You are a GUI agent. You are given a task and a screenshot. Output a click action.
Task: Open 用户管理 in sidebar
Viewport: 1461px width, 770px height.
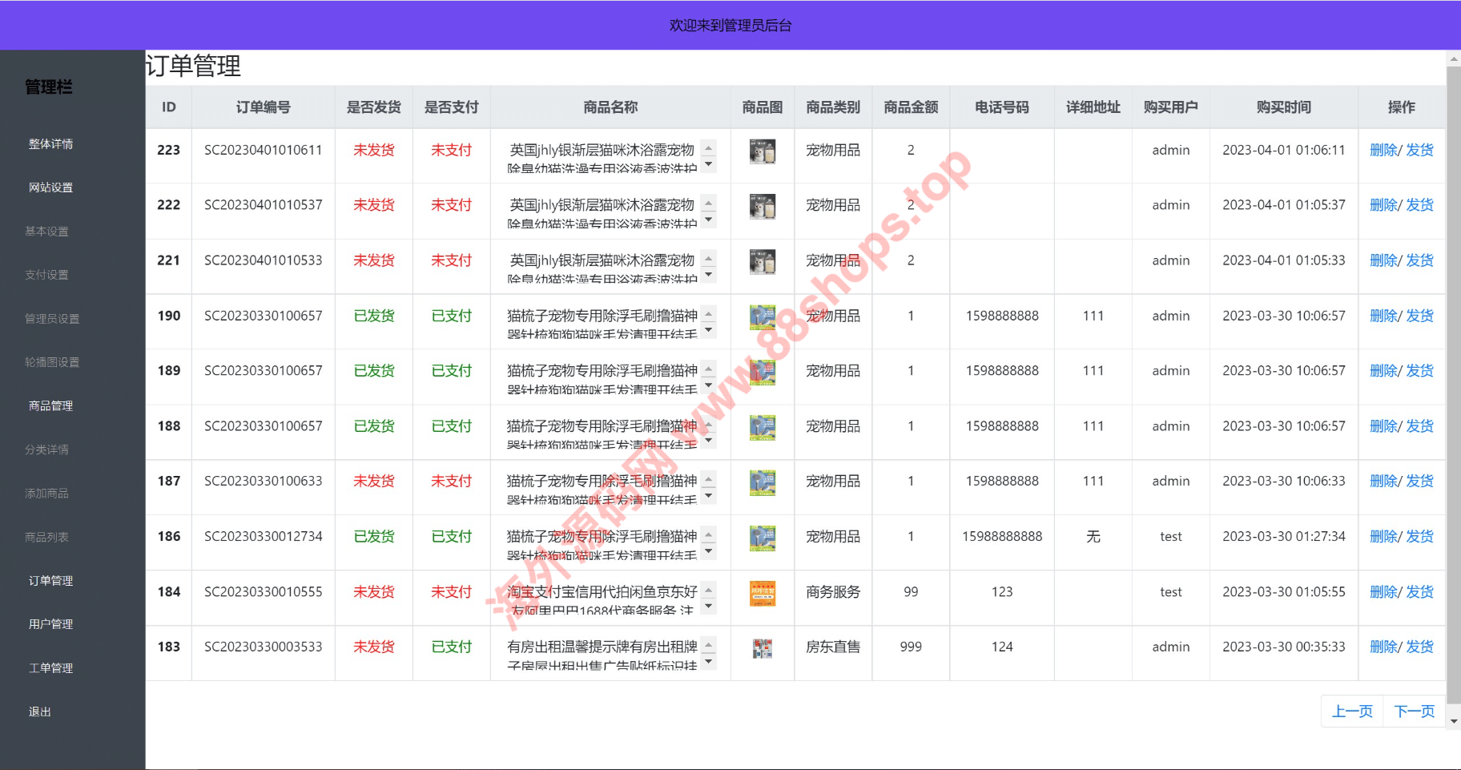click(50, 624)
